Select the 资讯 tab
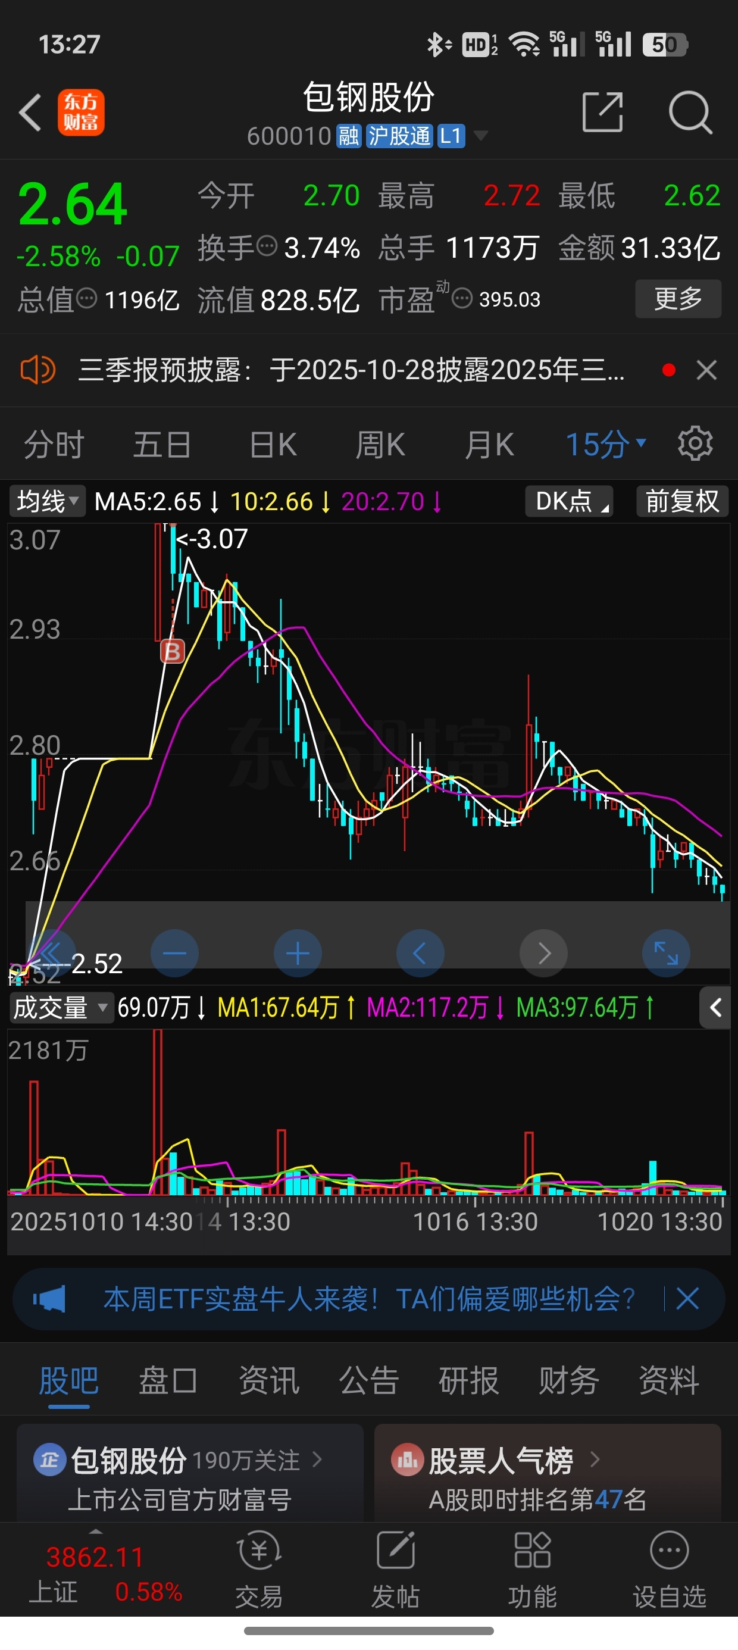Viewport: 738px width, 1650px height. [269, 1380]
